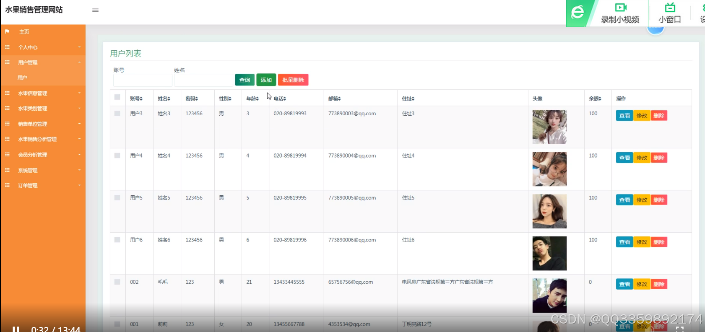Click email 773890004@qq.com cell

pyautogui.click(x=352, y=156)
